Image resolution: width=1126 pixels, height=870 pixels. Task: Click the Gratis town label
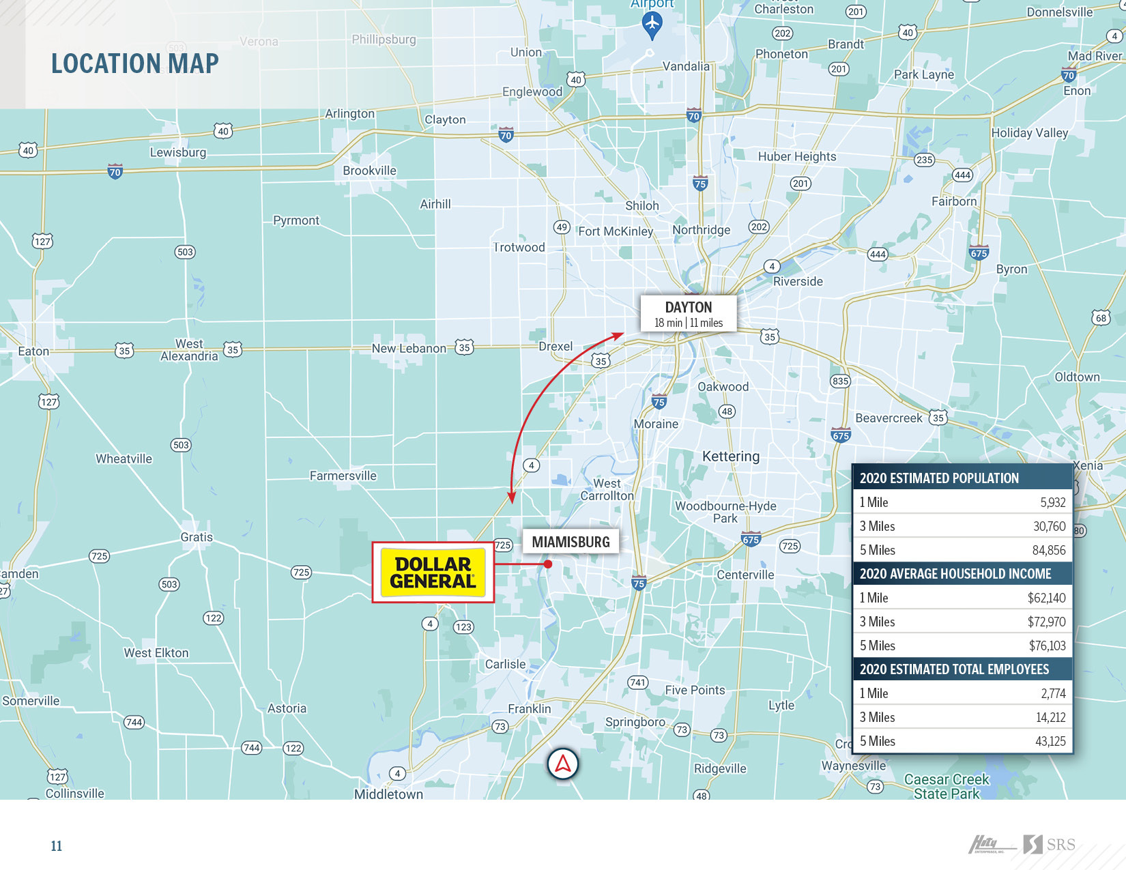tap(197, 537)
